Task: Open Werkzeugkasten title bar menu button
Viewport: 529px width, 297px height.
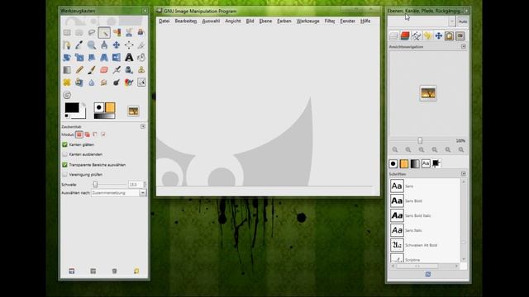Action: click(x=145, y=11)
